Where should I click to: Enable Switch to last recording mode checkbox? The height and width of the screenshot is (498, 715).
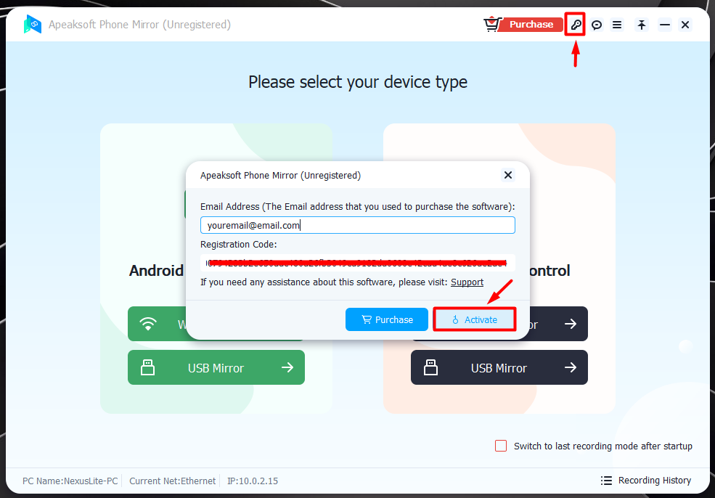(501, 446)
